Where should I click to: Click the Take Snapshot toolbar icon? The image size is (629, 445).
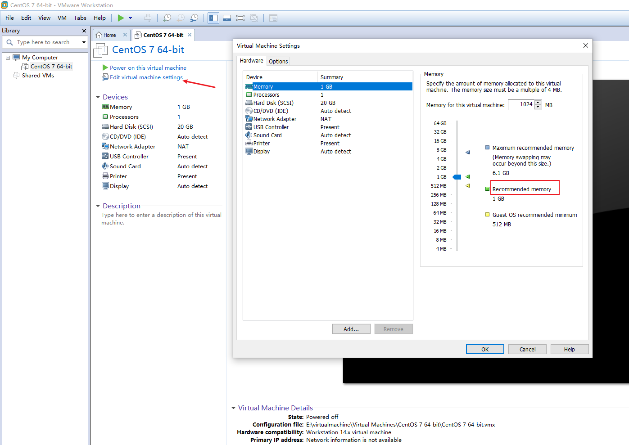pos(167,18)
